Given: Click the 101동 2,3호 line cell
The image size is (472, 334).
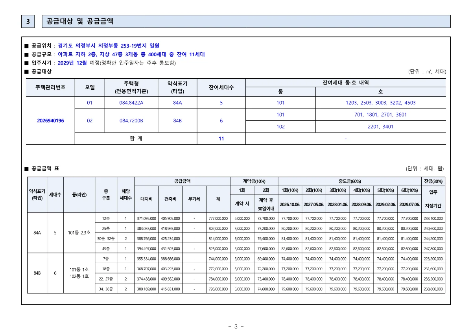Looking at the screenshot, I should [x=79, y=233].
